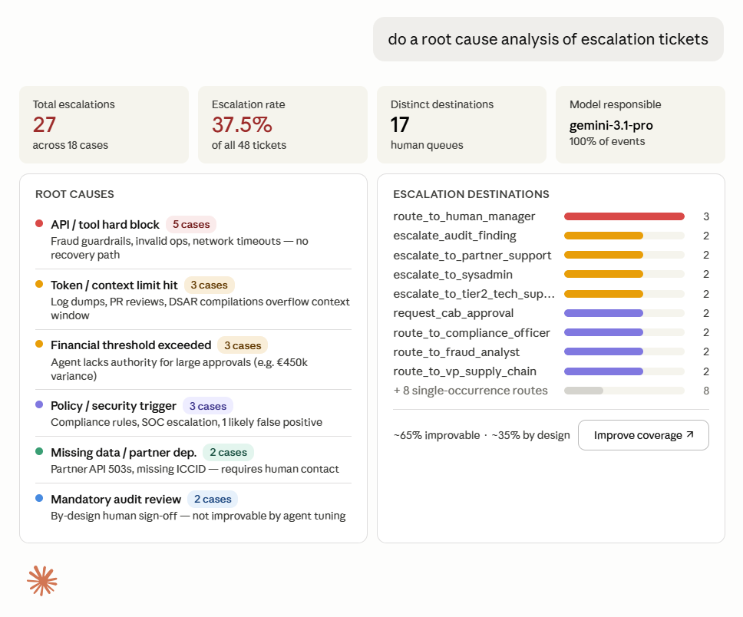The image size is (743, 617).
Task: Click the truncated escalate_to_tier2_tech_sup… label
Action: point(474,294)
